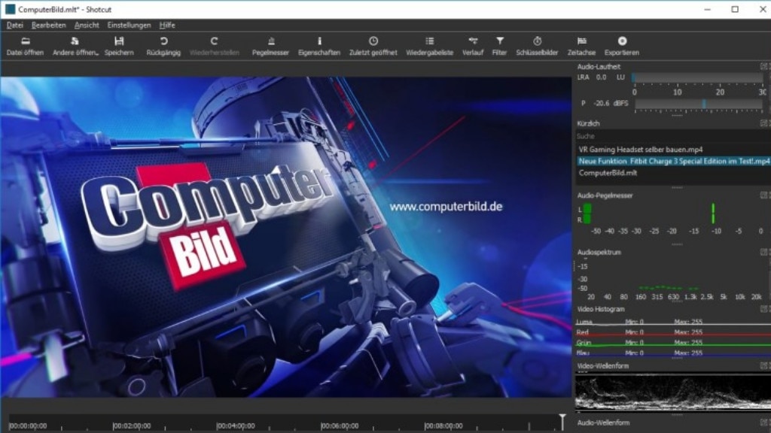Click the Suche field in Kürzlich
This screenshot has height=433, width=771.
(672, 137)
